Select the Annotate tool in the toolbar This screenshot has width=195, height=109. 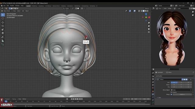coord(3,37)
